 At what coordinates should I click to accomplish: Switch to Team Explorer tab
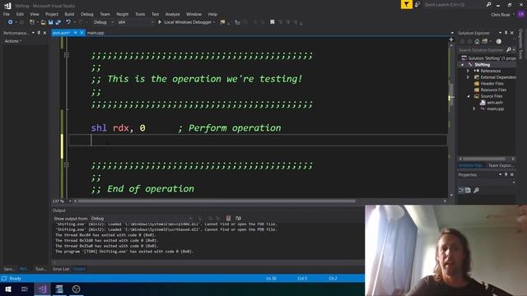(501, 165)
